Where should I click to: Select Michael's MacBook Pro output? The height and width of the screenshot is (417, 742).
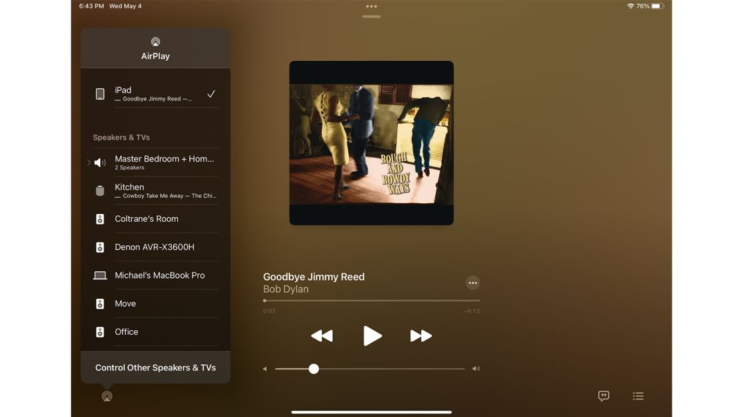pos(155,275)
